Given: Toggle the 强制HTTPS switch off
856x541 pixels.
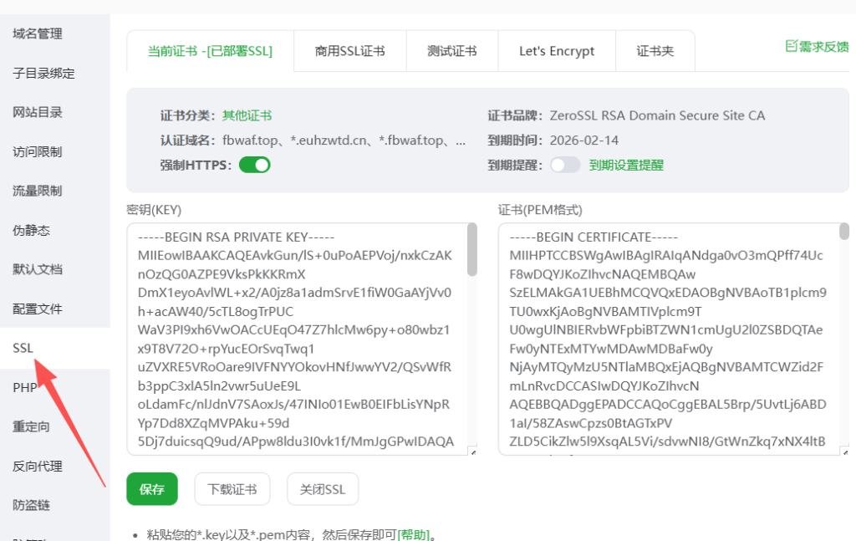Looking at the screenshot, I should pyautogui.click(x=255, y=165).
